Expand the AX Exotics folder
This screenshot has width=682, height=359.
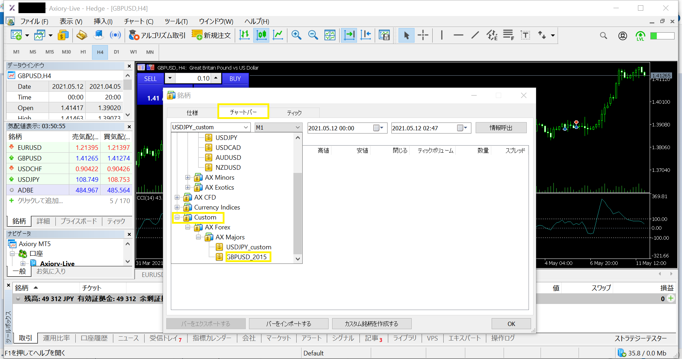point(188,187)
